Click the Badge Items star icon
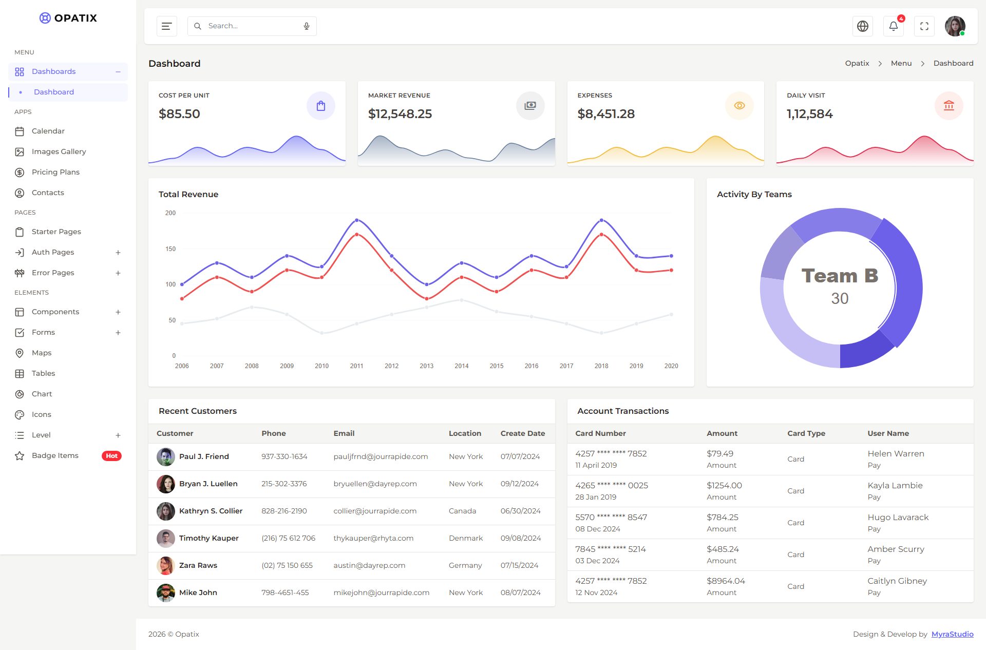The image size is (986, 650). [x=20, y=456]
